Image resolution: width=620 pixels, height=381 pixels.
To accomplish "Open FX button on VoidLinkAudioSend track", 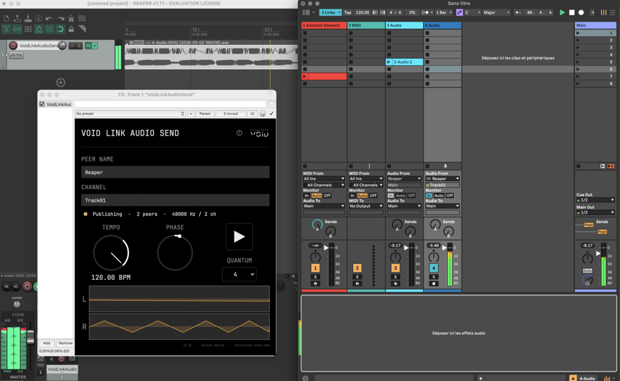I will (x=88, y=46).
